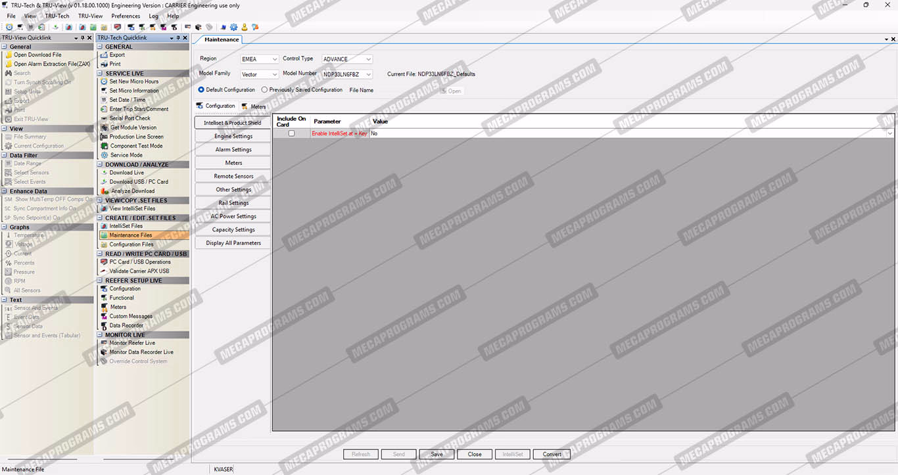The image size is (898, 475).
Task: Click Export in TRU-Tech GENERAL section
Action: [117, 55]
